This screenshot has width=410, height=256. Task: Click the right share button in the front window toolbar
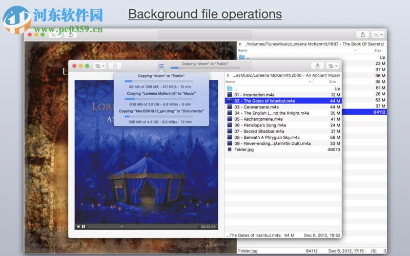317,66
